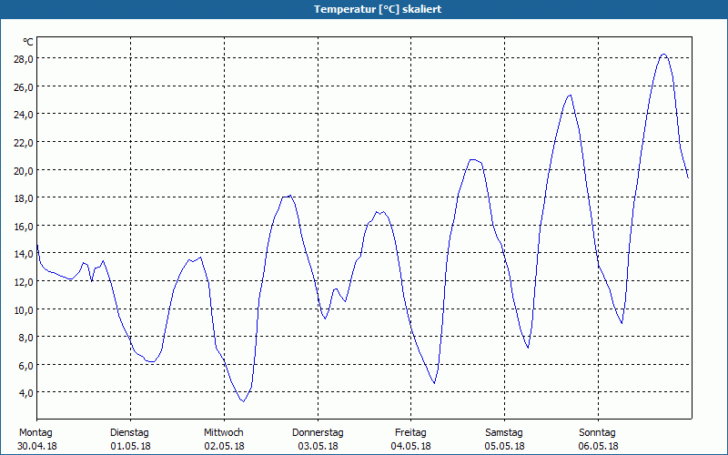The height and width of the screenshot is (455, 728).
Task: Select the 18,0 axis value
Action: point(24,198)
